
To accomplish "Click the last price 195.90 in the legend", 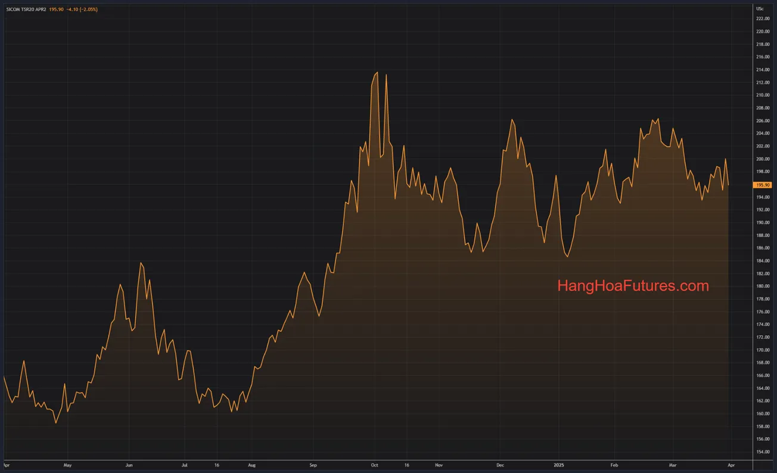I will pos(57,10).
